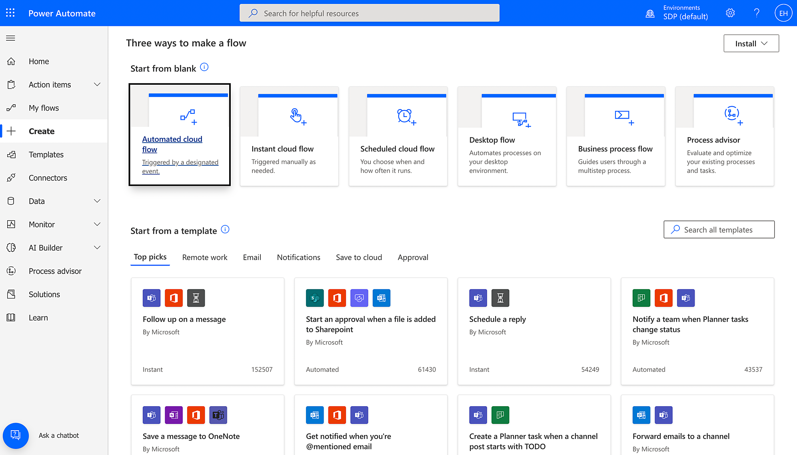Click the Templates sidebar icon
This screenshot has height=455, width=797.
tap(11, 154)
